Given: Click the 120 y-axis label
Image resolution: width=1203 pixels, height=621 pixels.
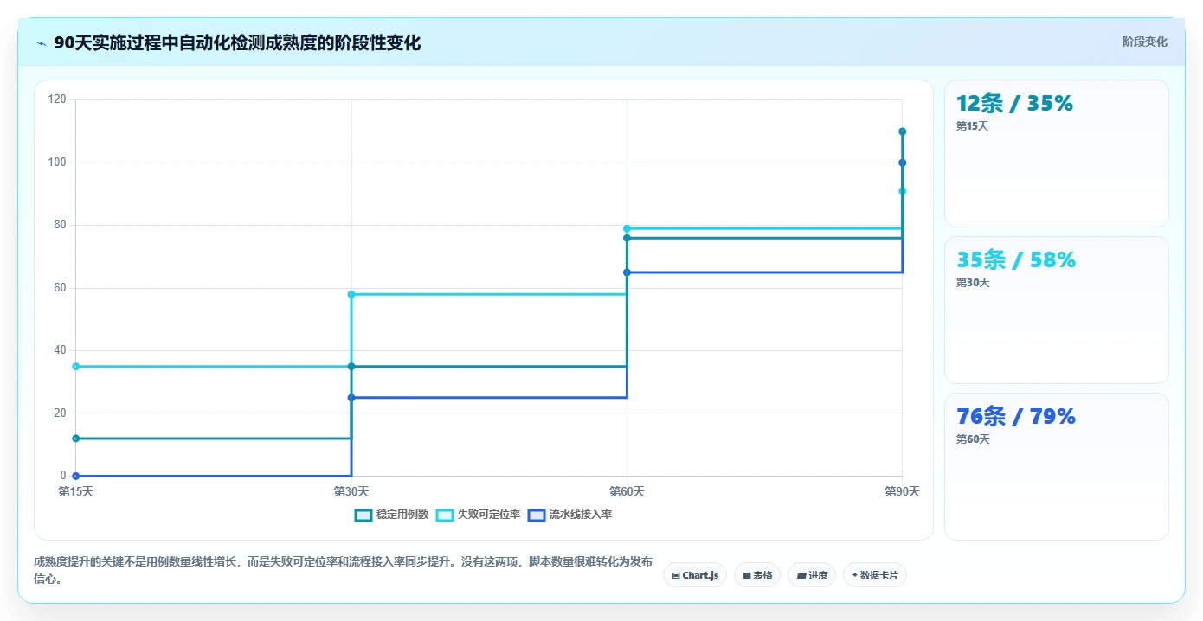Looking at the screenshot, I should click(x=57, y=99).
